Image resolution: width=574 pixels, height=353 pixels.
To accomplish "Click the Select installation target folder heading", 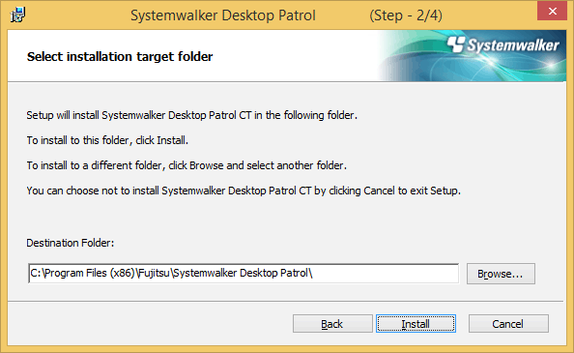I will pos(120,57).
